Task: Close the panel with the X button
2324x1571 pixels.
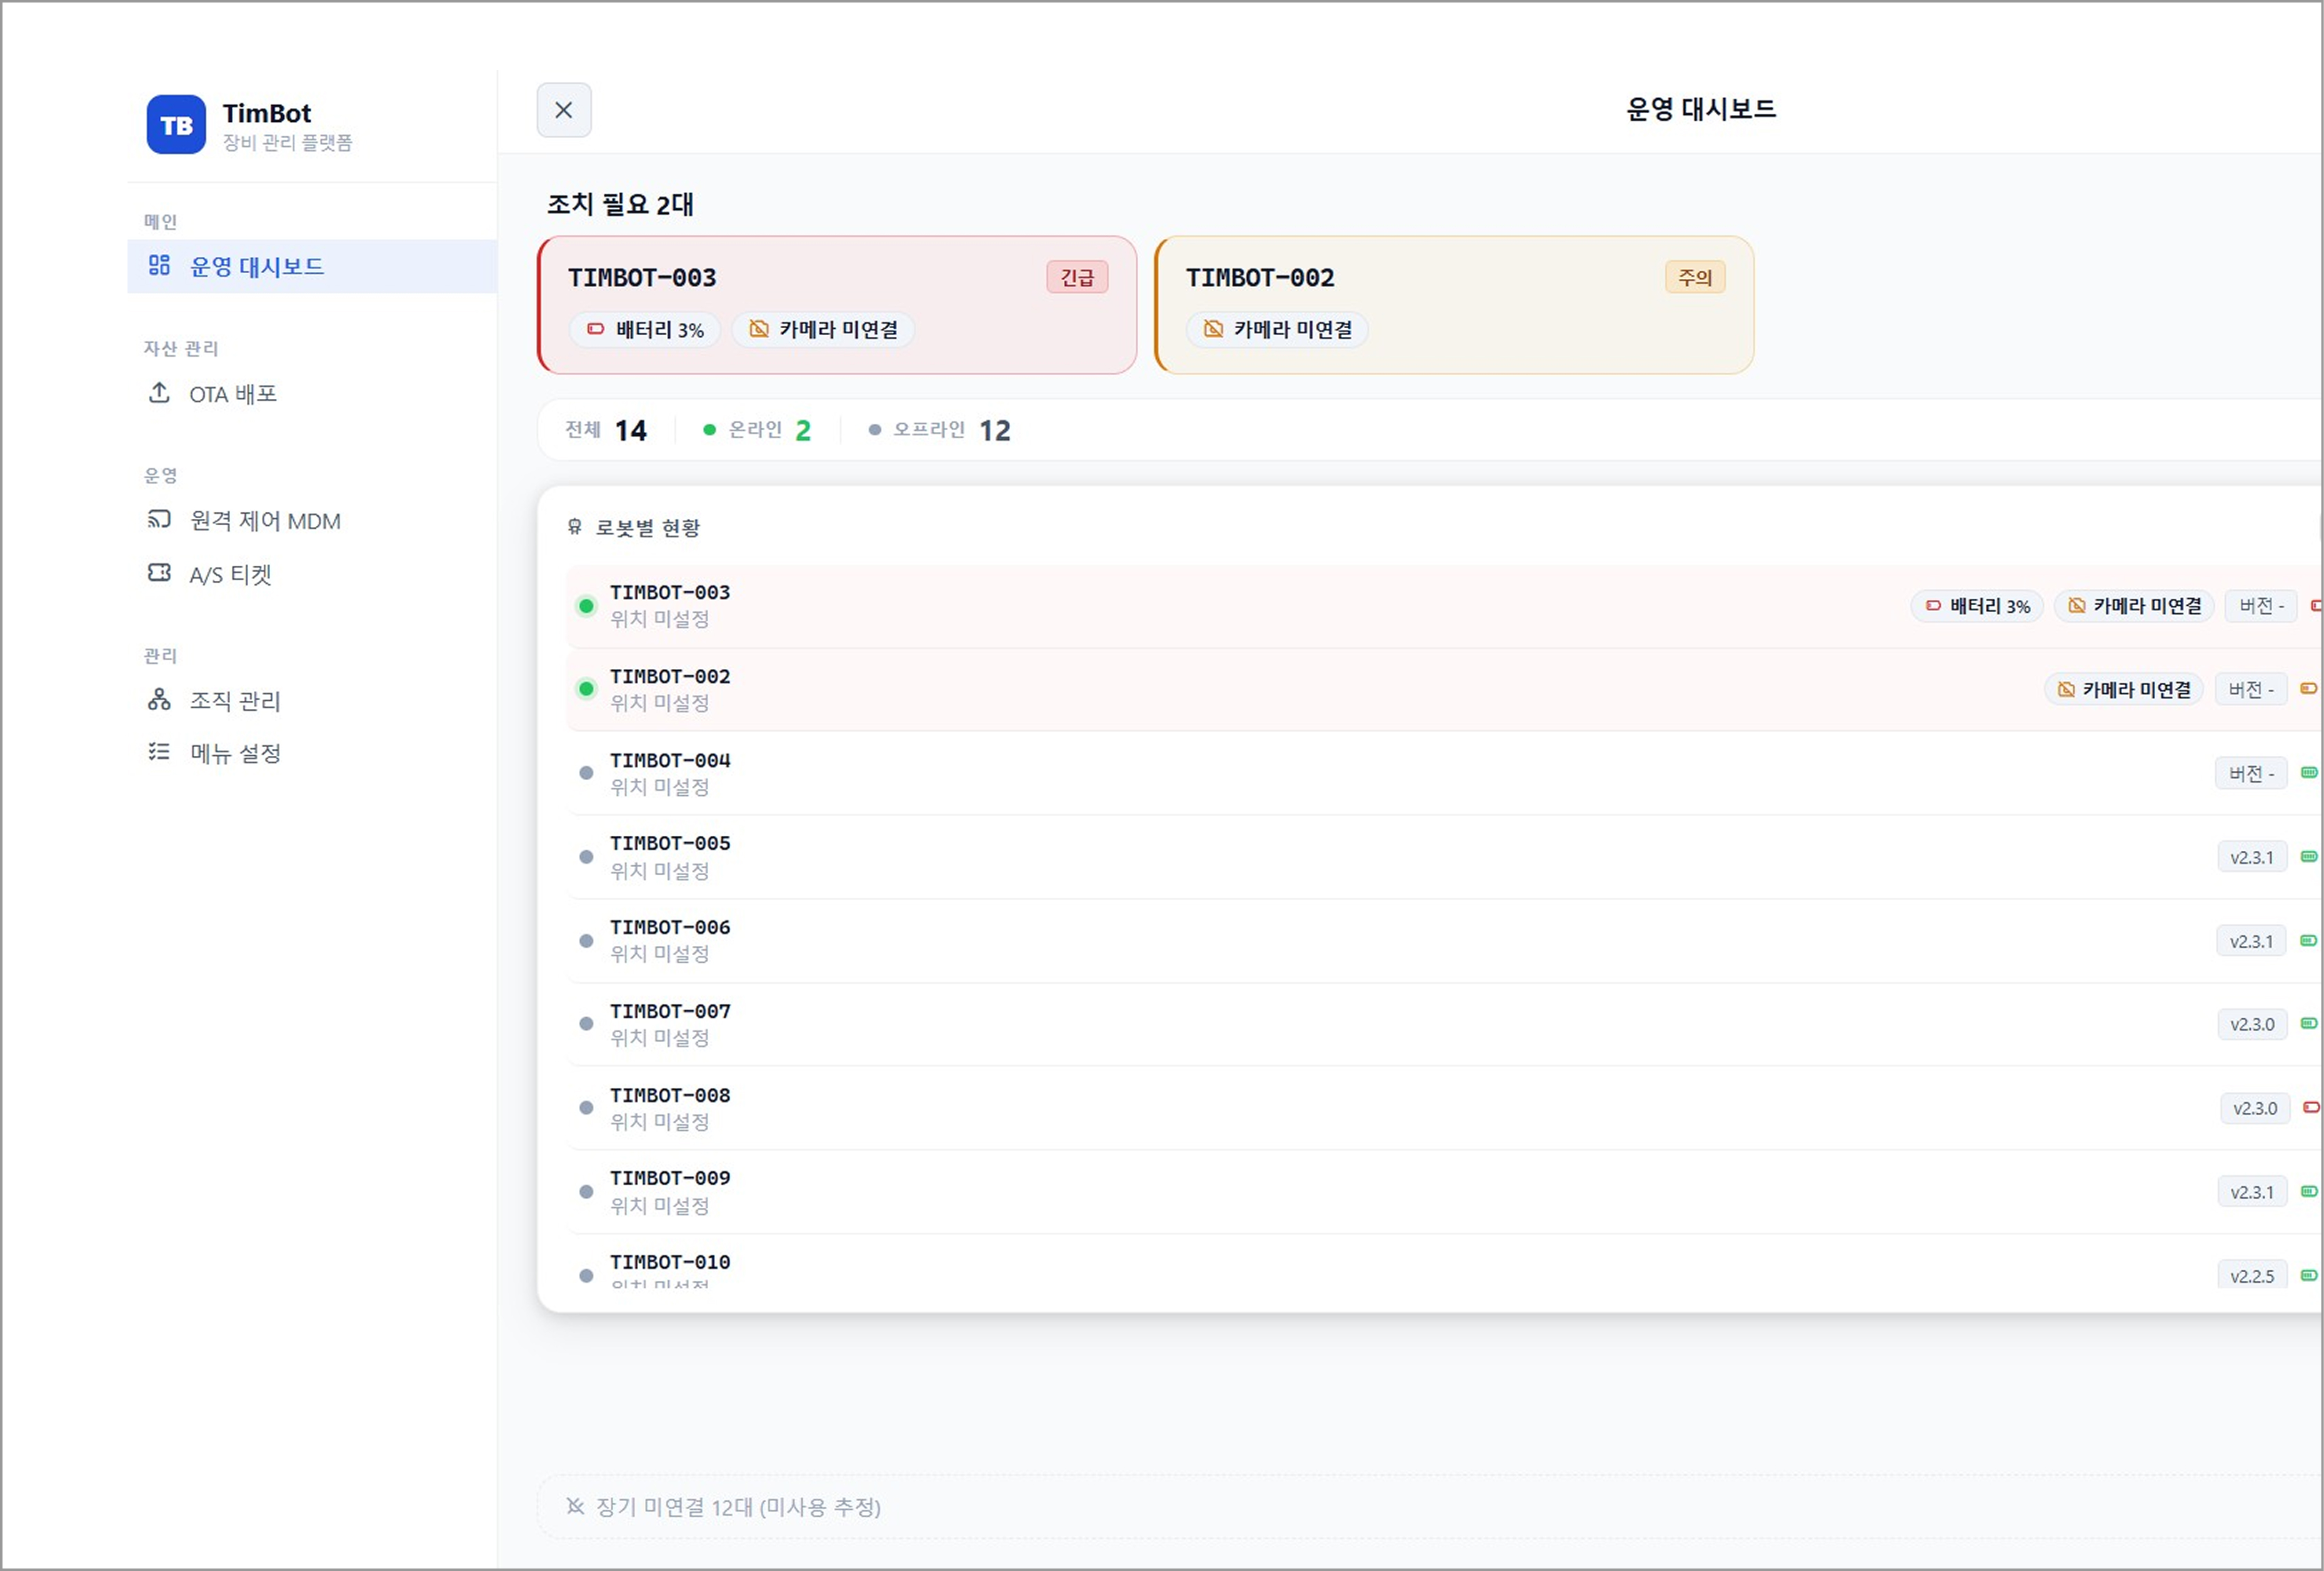Action: [x=564, y=110]
